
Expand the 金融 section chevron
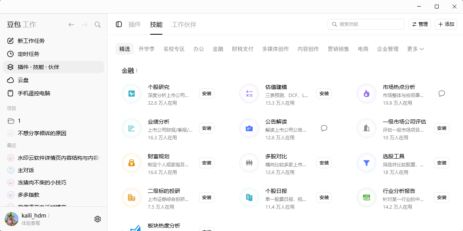point(137,71)
